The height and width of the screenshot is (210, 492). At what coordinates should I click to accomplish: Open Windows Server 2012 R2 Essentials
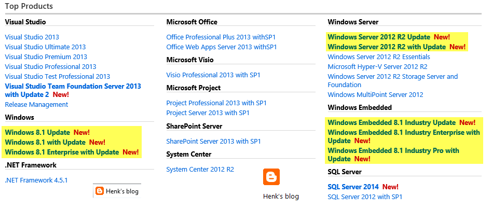pos(379,57)
